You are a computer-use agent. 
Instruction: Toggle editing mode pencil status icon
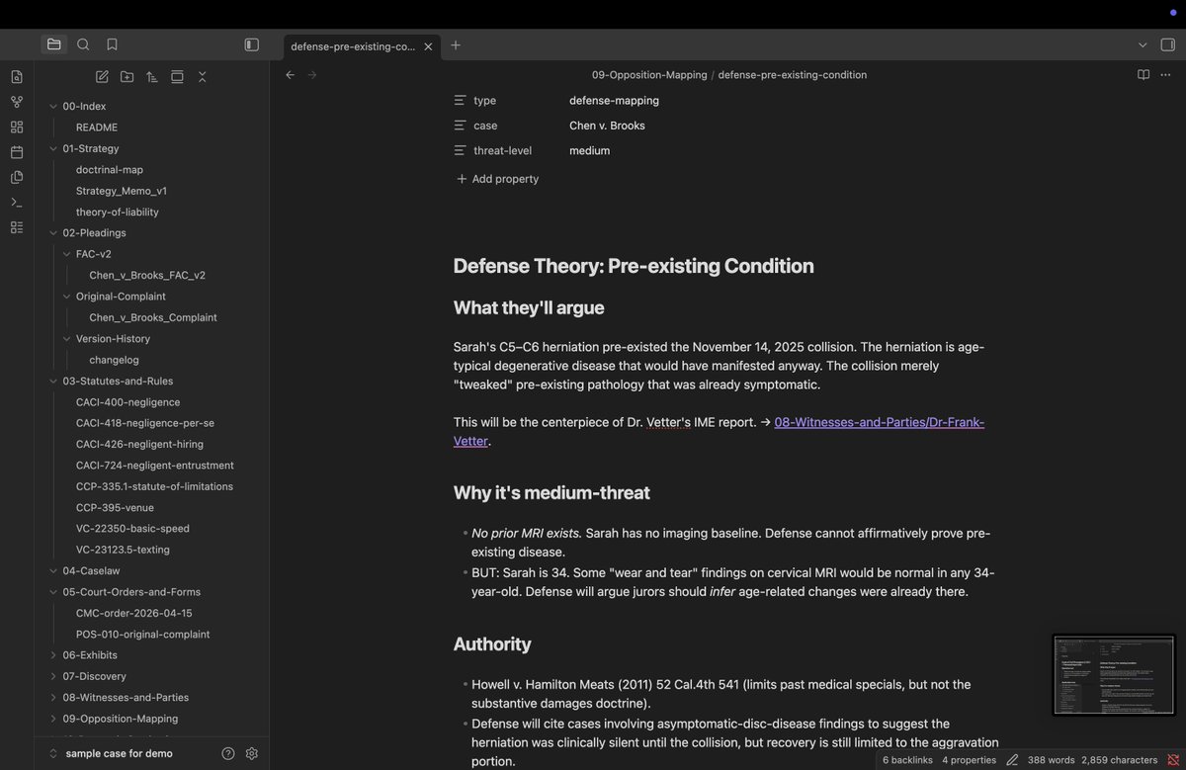pyautogui.click(x=1012, y=760)
